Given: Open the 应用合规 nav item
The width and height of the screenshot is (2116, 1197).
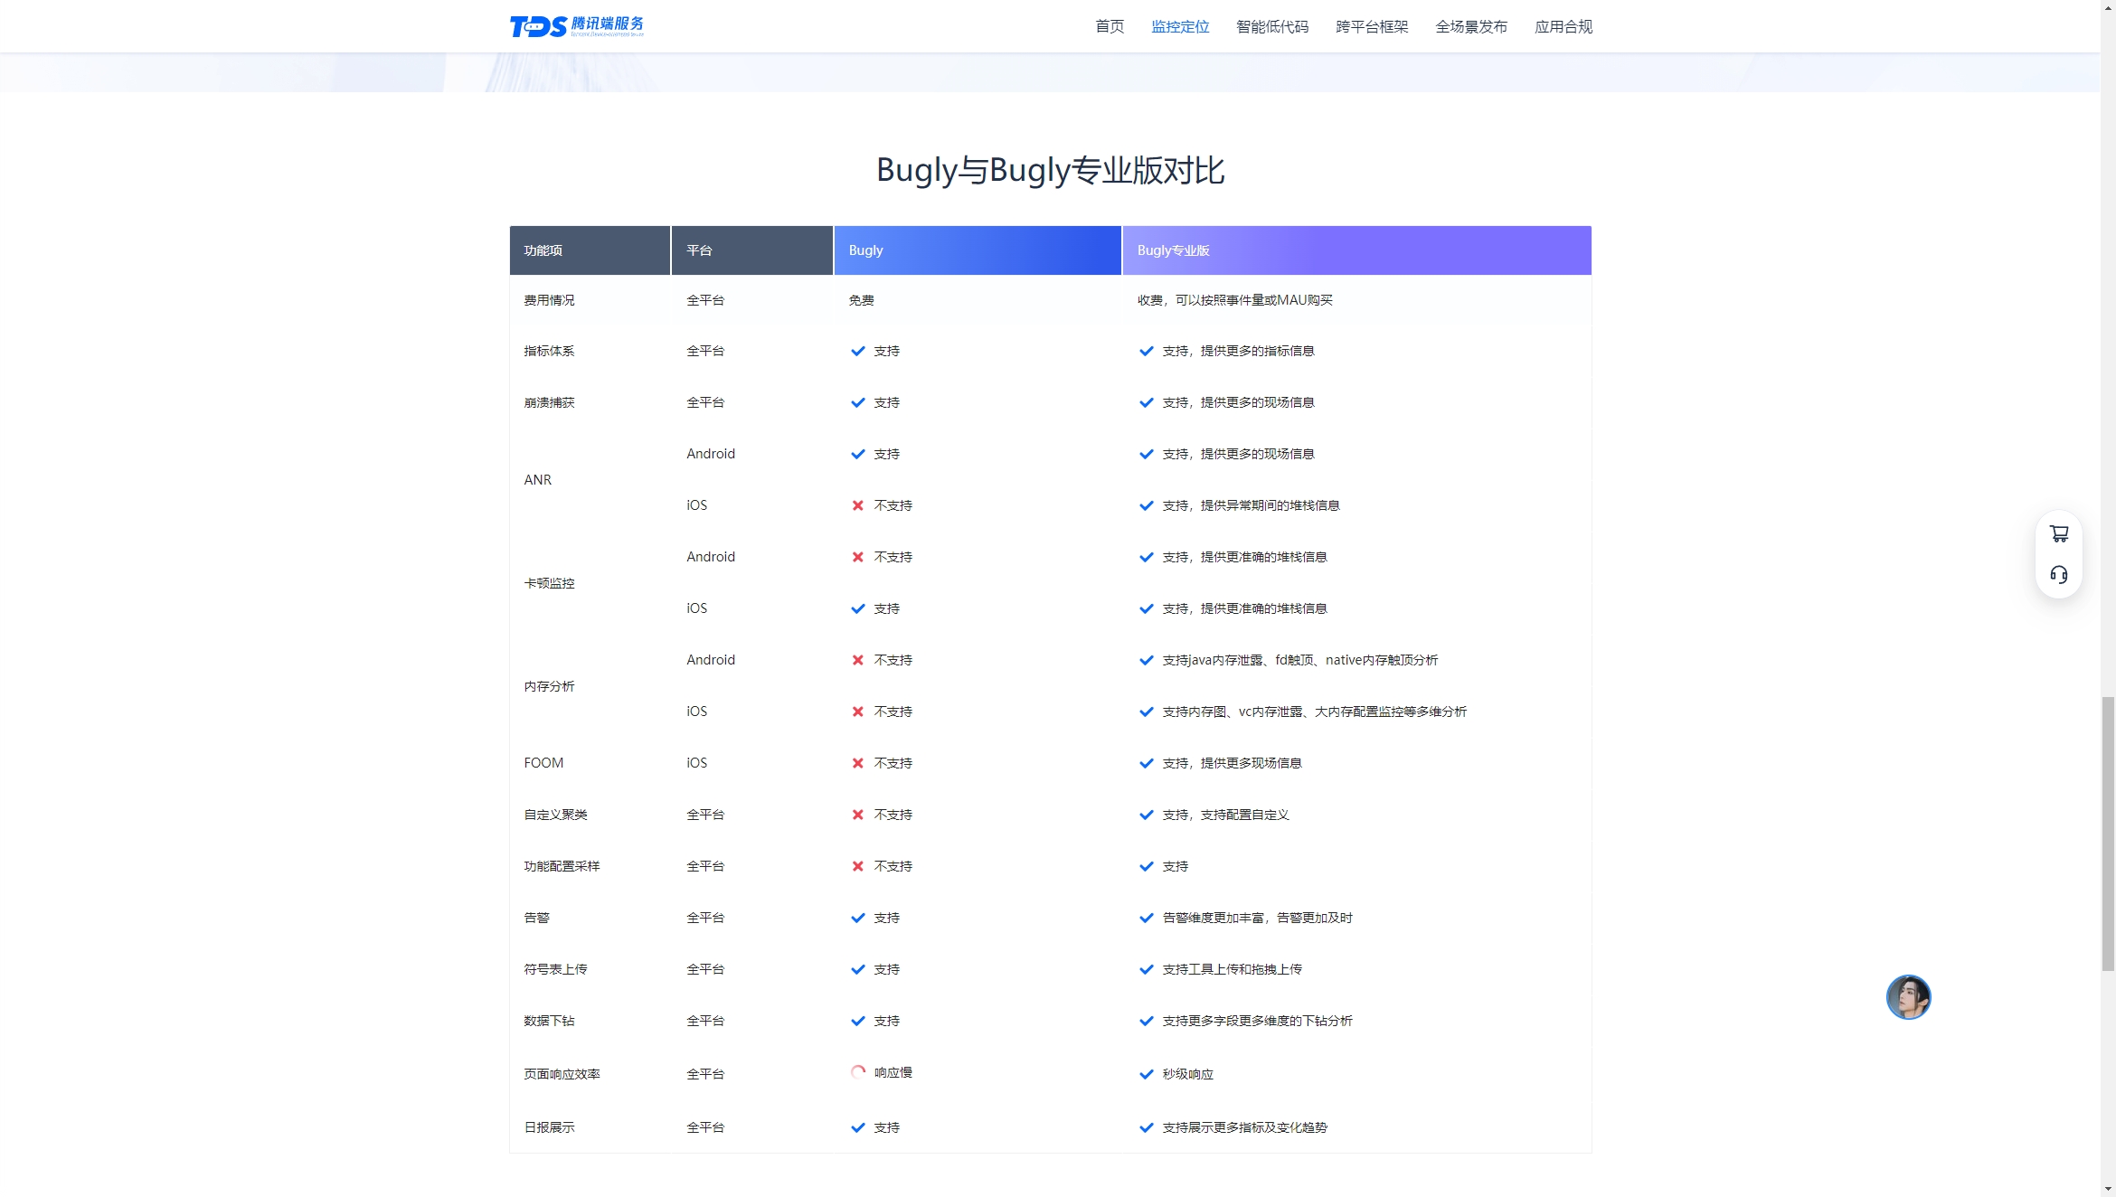Looking at the screenshot, I should point(1563,26).
